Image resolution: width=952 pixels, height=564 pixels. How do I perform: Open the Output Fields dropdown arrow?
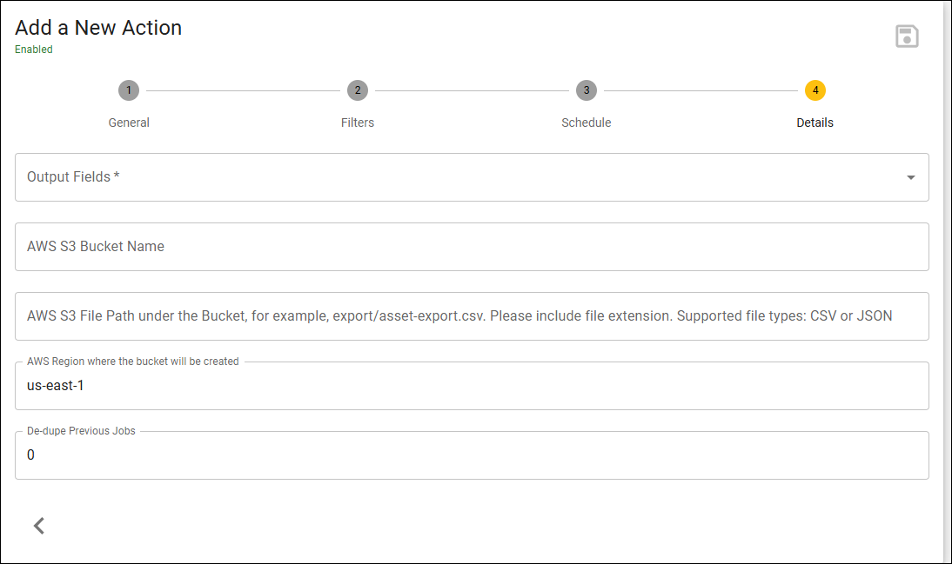(x=911, y=177)
